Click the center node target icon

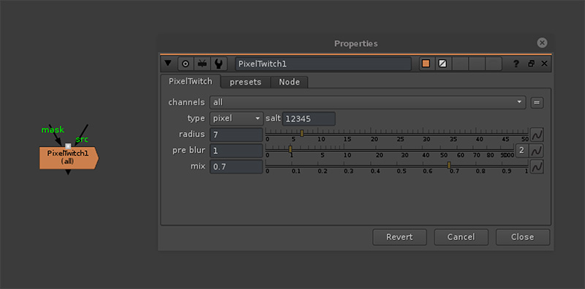[186, 64]
